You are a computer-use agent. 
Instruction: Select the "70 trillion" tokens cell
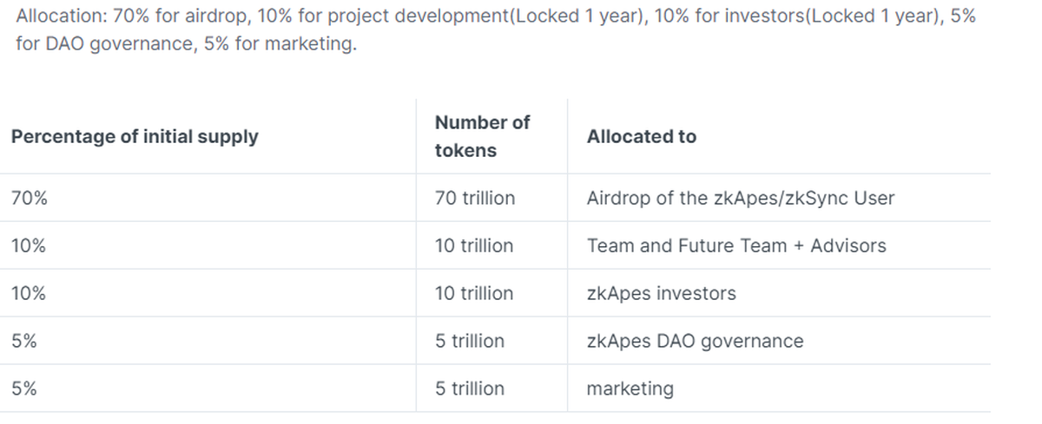point(475,199)
